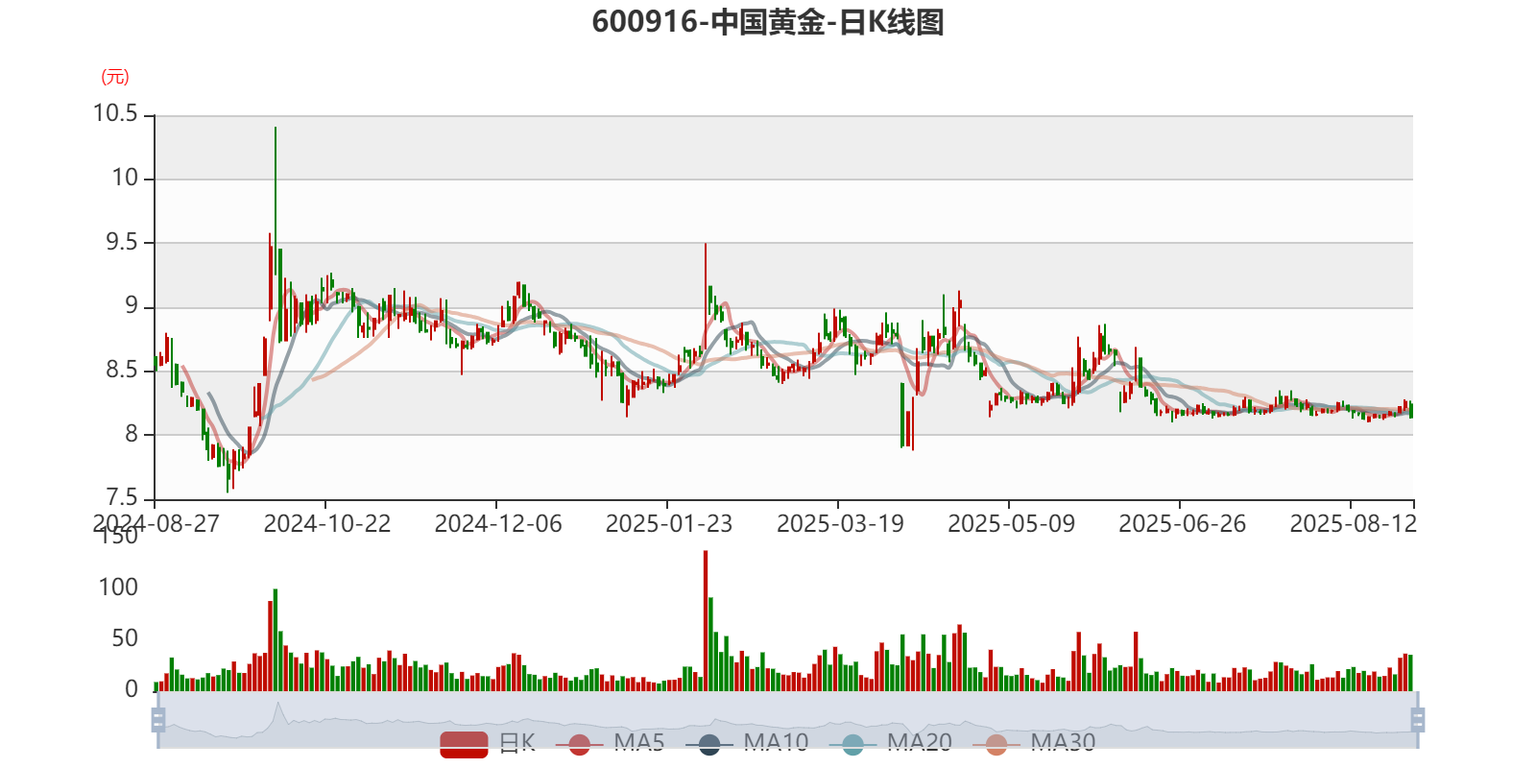
Task: Click the 2024-10-22 date axis label
Action: pyautogui.click(x=327, y=524)
